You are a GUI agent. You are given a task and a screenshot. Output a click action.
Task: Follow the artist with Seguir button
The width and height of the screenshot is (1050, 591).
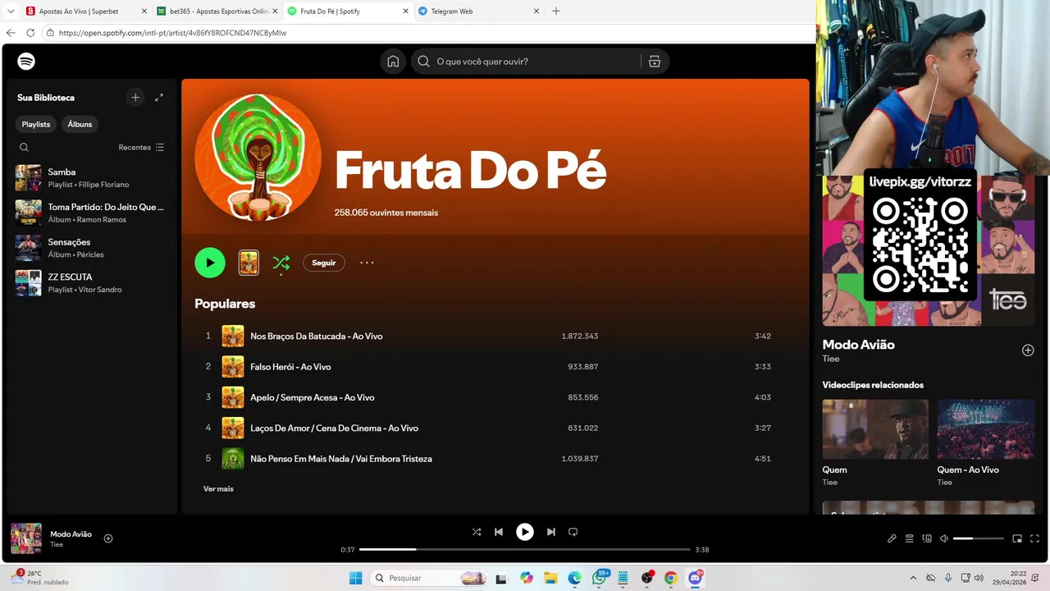coord(324,263)
